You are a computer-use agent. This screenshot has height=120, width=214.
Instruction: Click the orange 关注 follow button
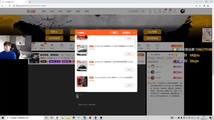141,55
